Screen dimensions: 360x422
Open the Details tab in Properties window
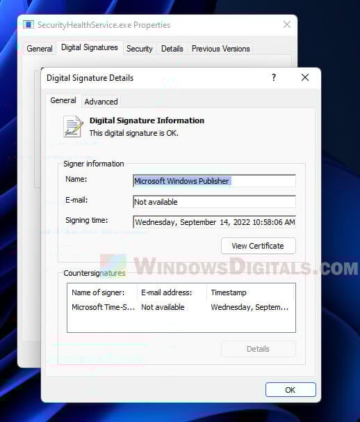tap(172, 49)
